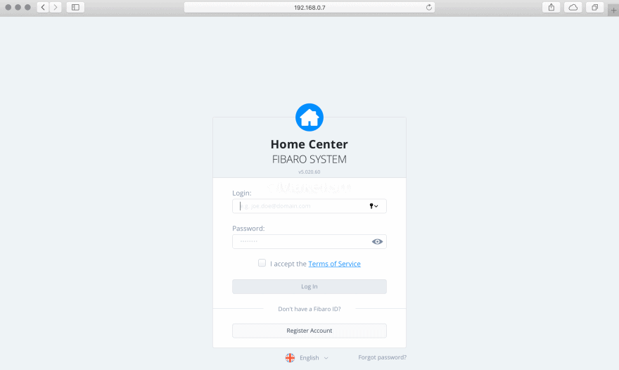Click the yellow minimize window button

point(18,8)
